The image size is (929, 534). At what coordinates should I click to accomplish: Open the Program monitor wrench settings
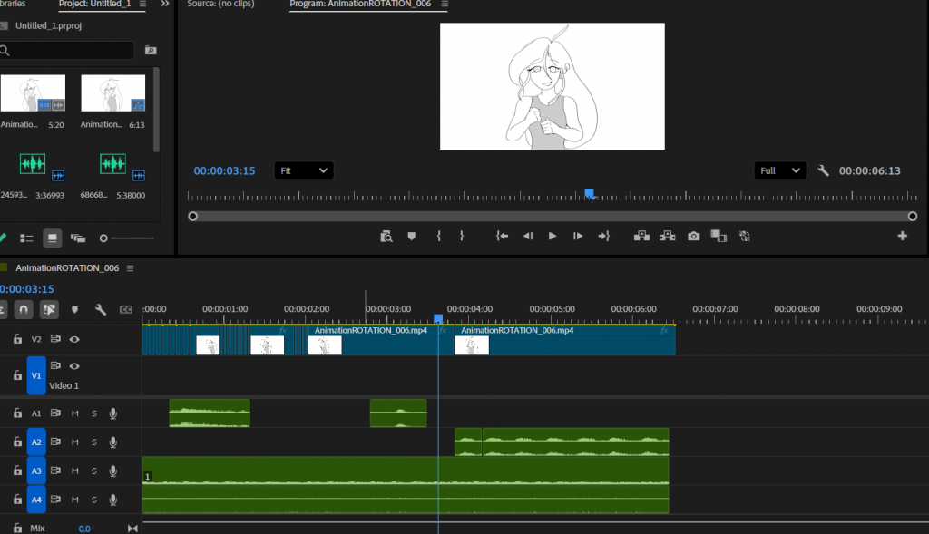coord(824,170)
